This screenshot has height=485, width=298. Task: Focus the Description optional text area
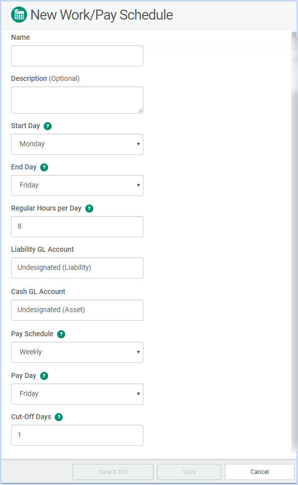coord(77,100)
